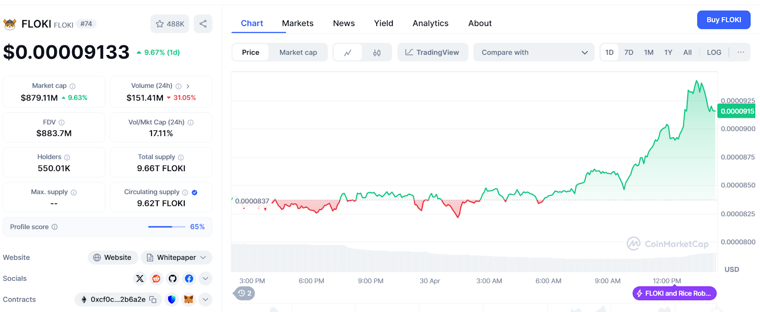This screenshot has width=760, height=312.
Task: Open the FLOKI coin logo
Action: [x=9, y=24]
